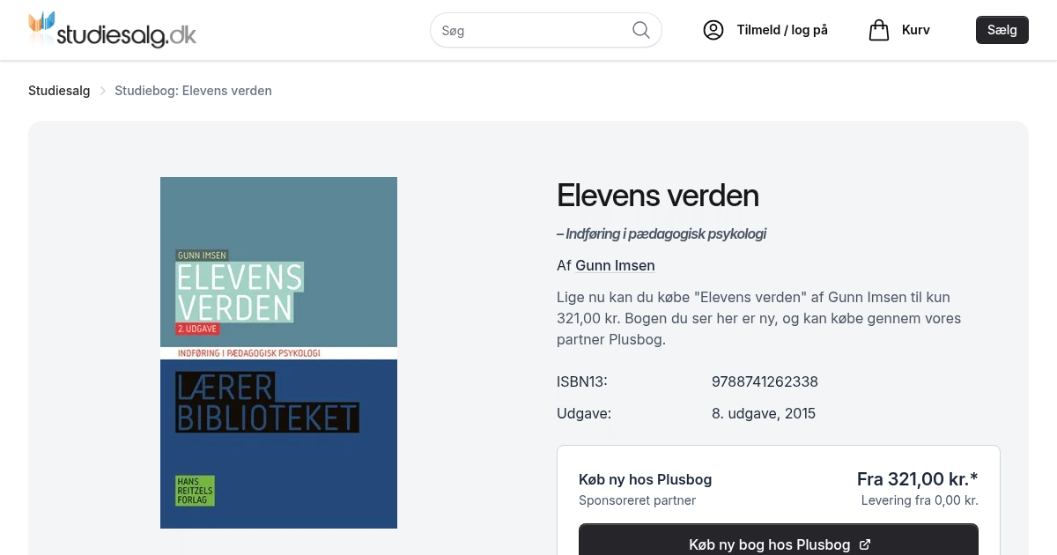Click Sponsoreret partner label
Image resolution: width=1057 pixels, height=555 pixels.
pyautogui.click(x=637, y=500)
